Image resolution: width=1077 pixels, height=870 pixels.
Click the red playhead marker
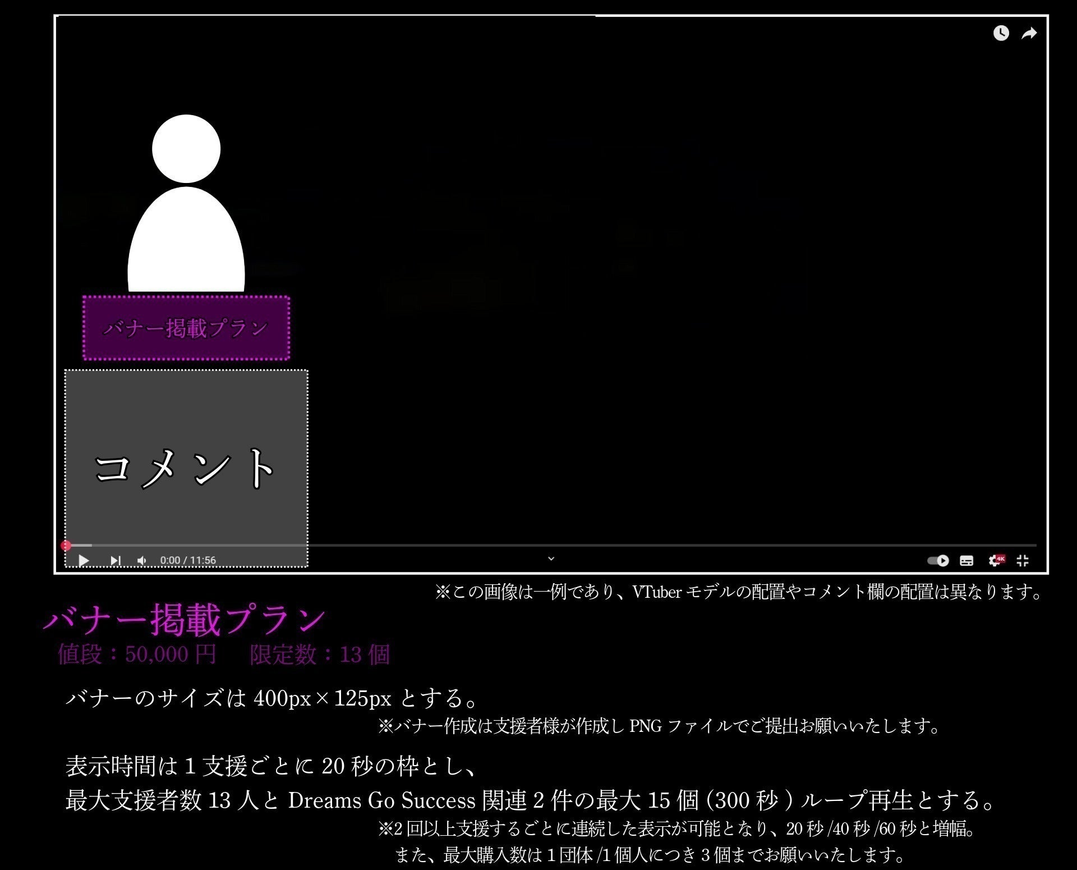pos(66,545)
